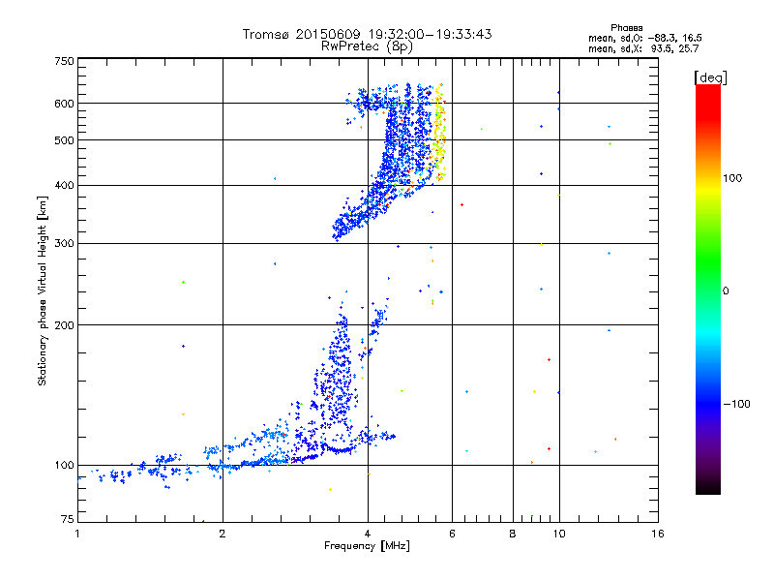Screen dimensions: 774x581
Task: Click the '-100' colorbar tick label
Action: click(736, 404)
